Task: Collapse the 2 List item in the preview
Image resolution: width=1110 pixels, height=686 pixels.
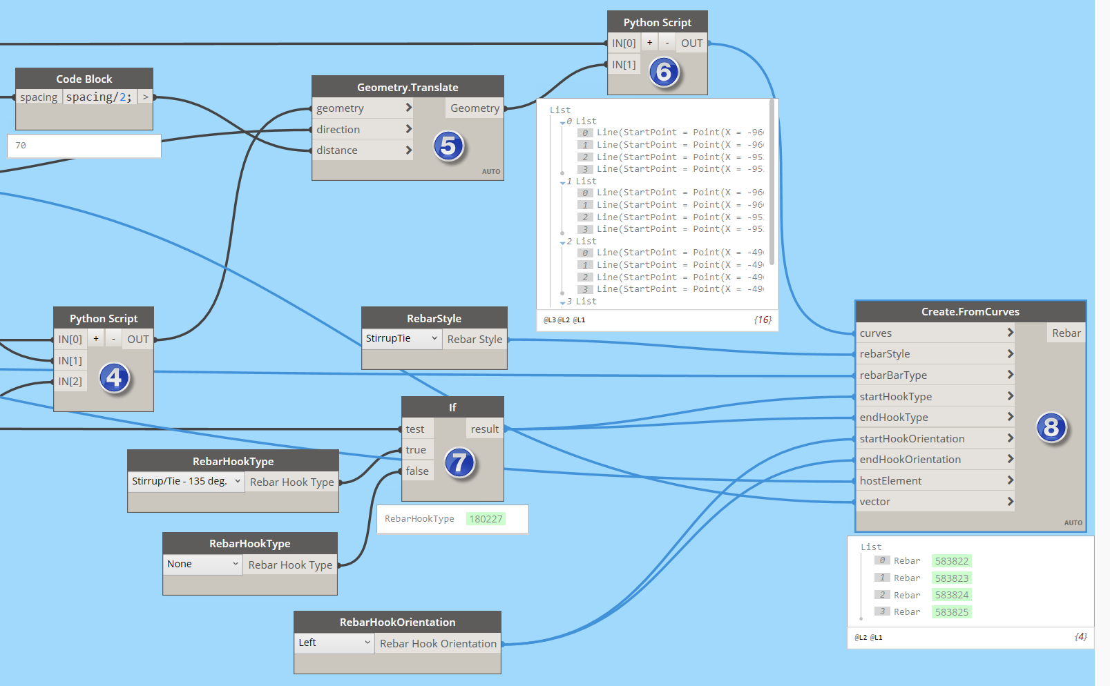Action: (x=562, y=242)
